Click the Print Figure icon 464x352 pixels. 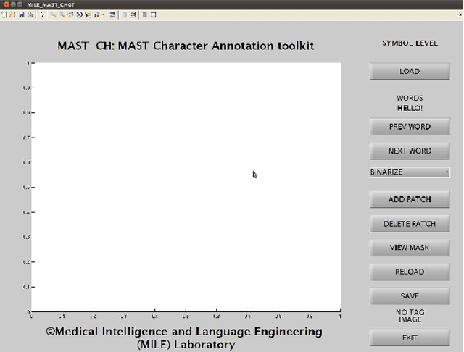pyautogui.click(x=30, y=14)
